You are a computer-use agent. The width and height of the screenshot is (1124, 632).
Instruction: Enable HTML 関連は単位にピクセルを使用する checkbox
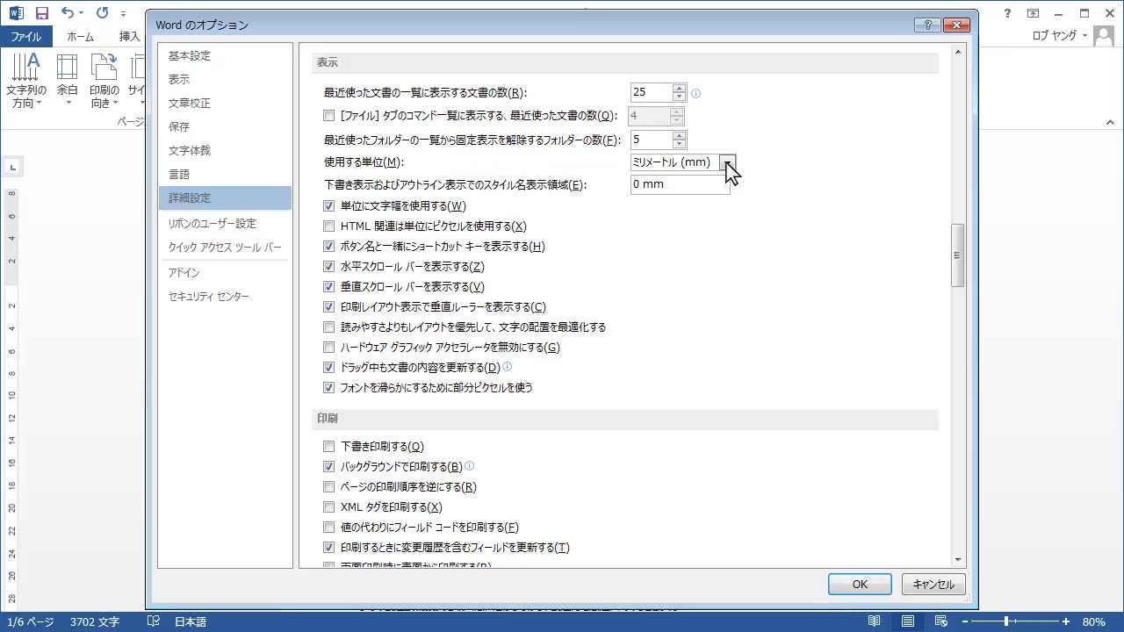point(329,226)
